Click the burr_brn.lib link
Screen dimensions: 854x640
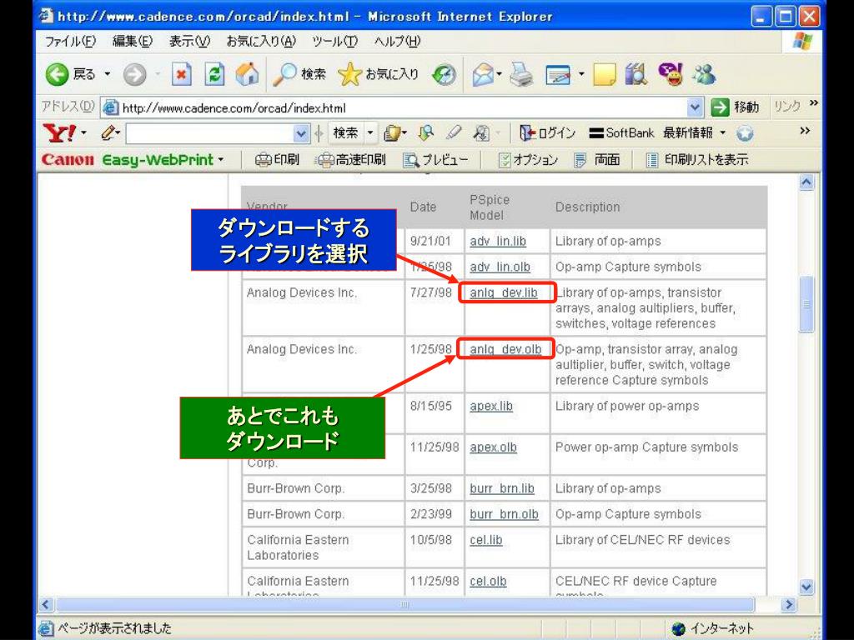[502, 488]
